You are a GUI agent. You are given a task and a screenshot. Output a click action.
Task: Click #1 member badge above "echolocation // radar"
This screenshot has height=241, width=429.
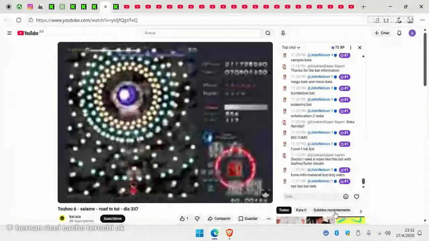click(x=345, y=111)
